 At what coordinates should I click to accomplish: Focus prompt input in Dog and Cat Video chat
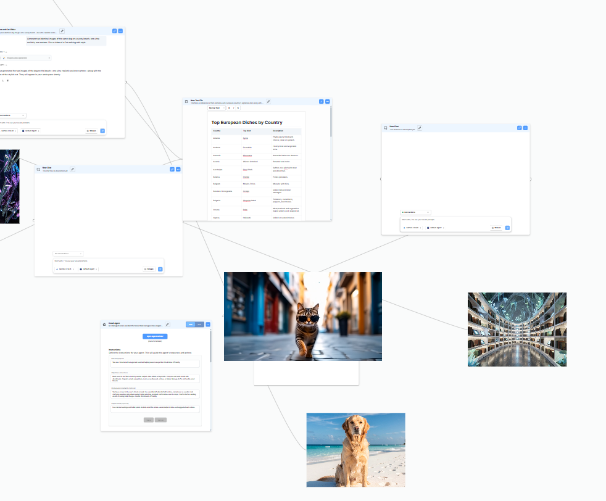point(52,123)
